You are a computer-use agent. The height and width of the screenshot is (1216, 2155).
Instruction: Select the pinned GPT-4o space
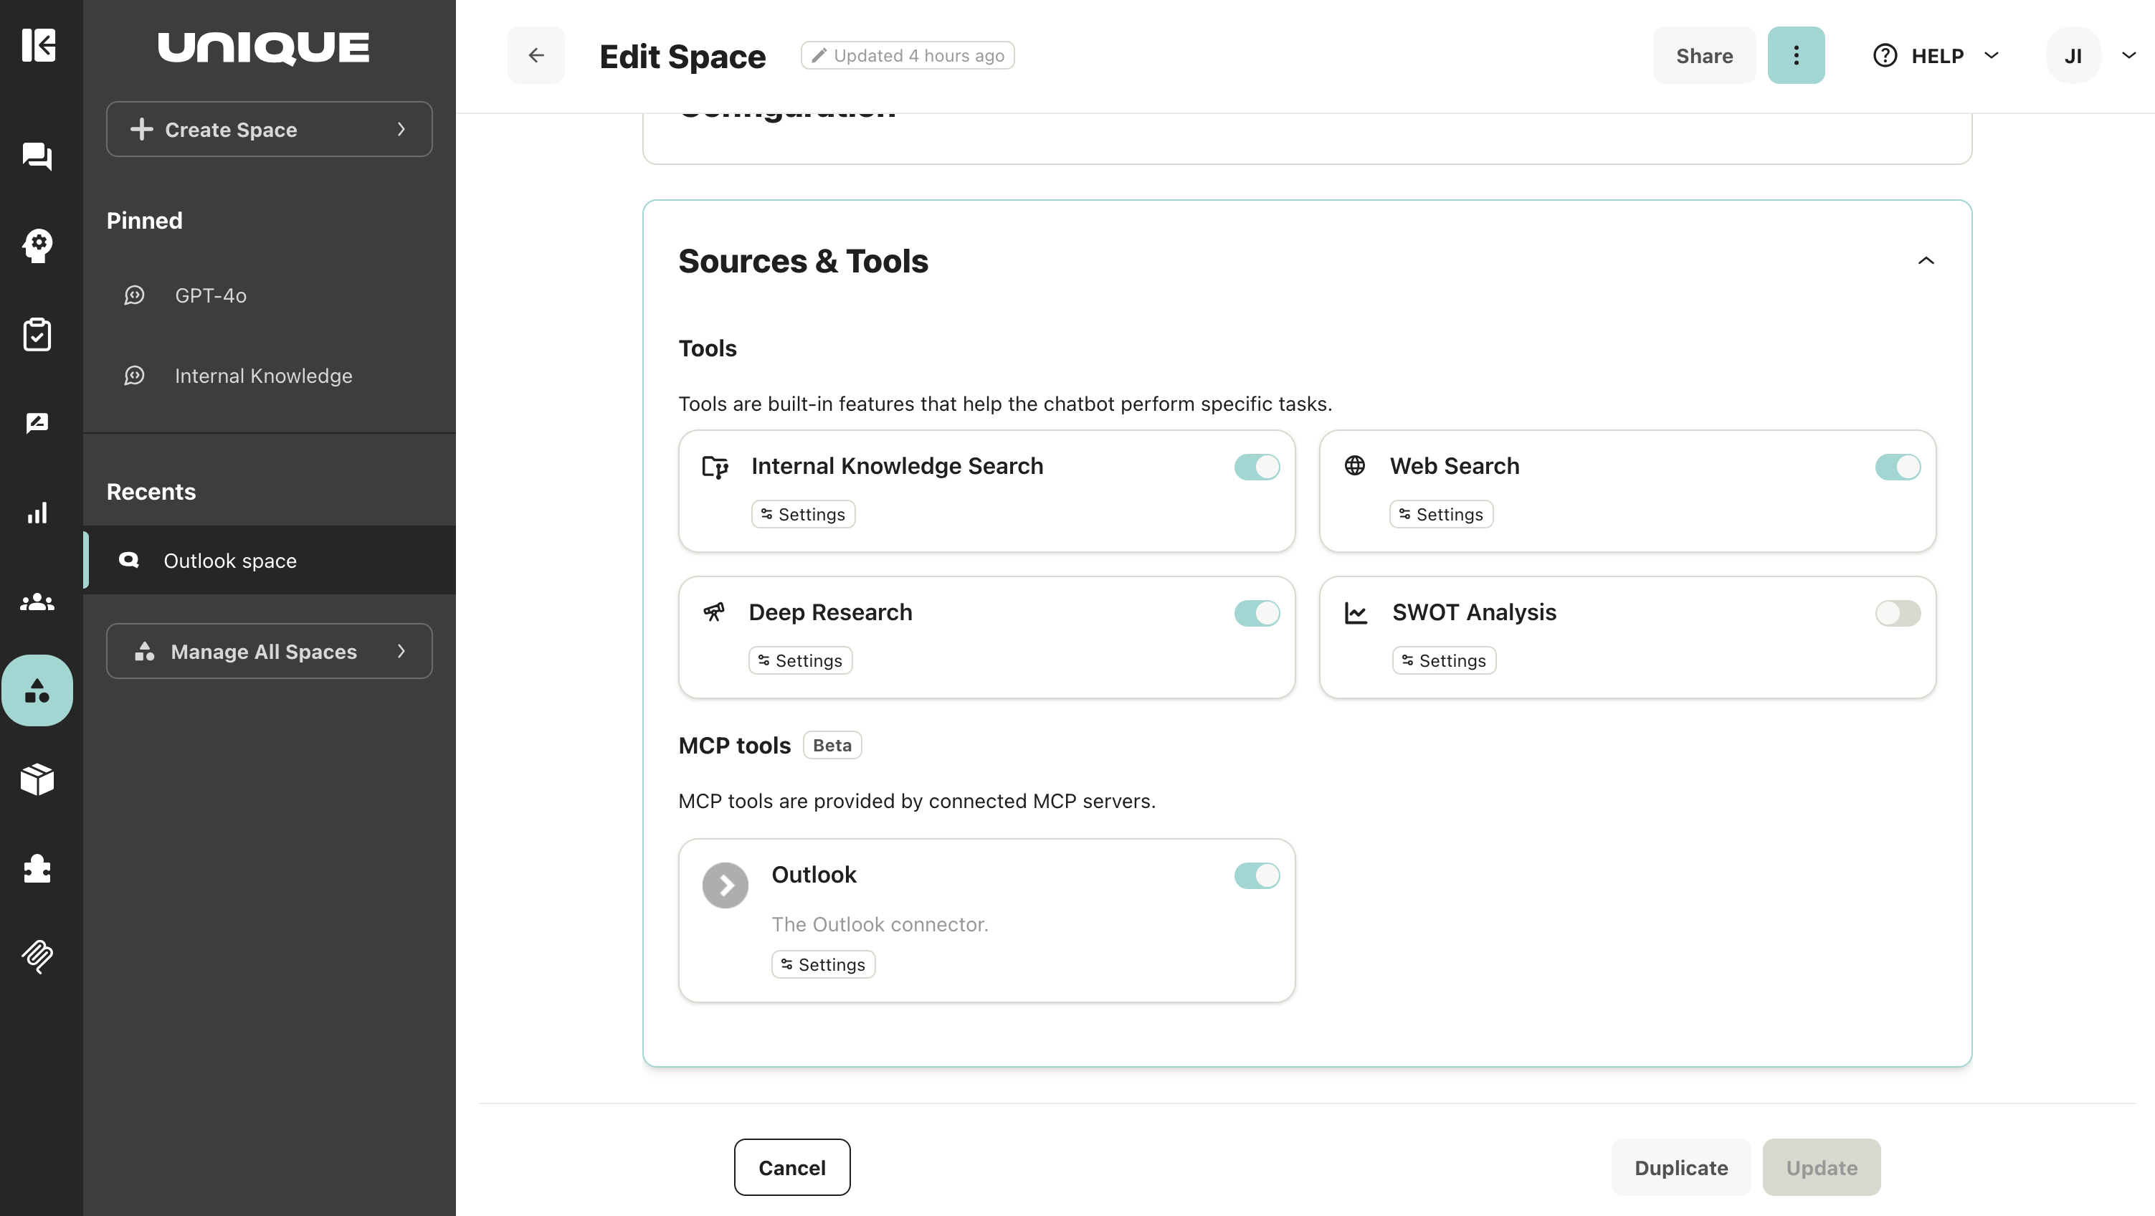click(x=210, y=295)
